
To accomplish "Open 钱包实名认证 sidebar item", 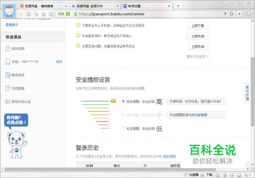I will pyautogui.click(x=21, y=102).
